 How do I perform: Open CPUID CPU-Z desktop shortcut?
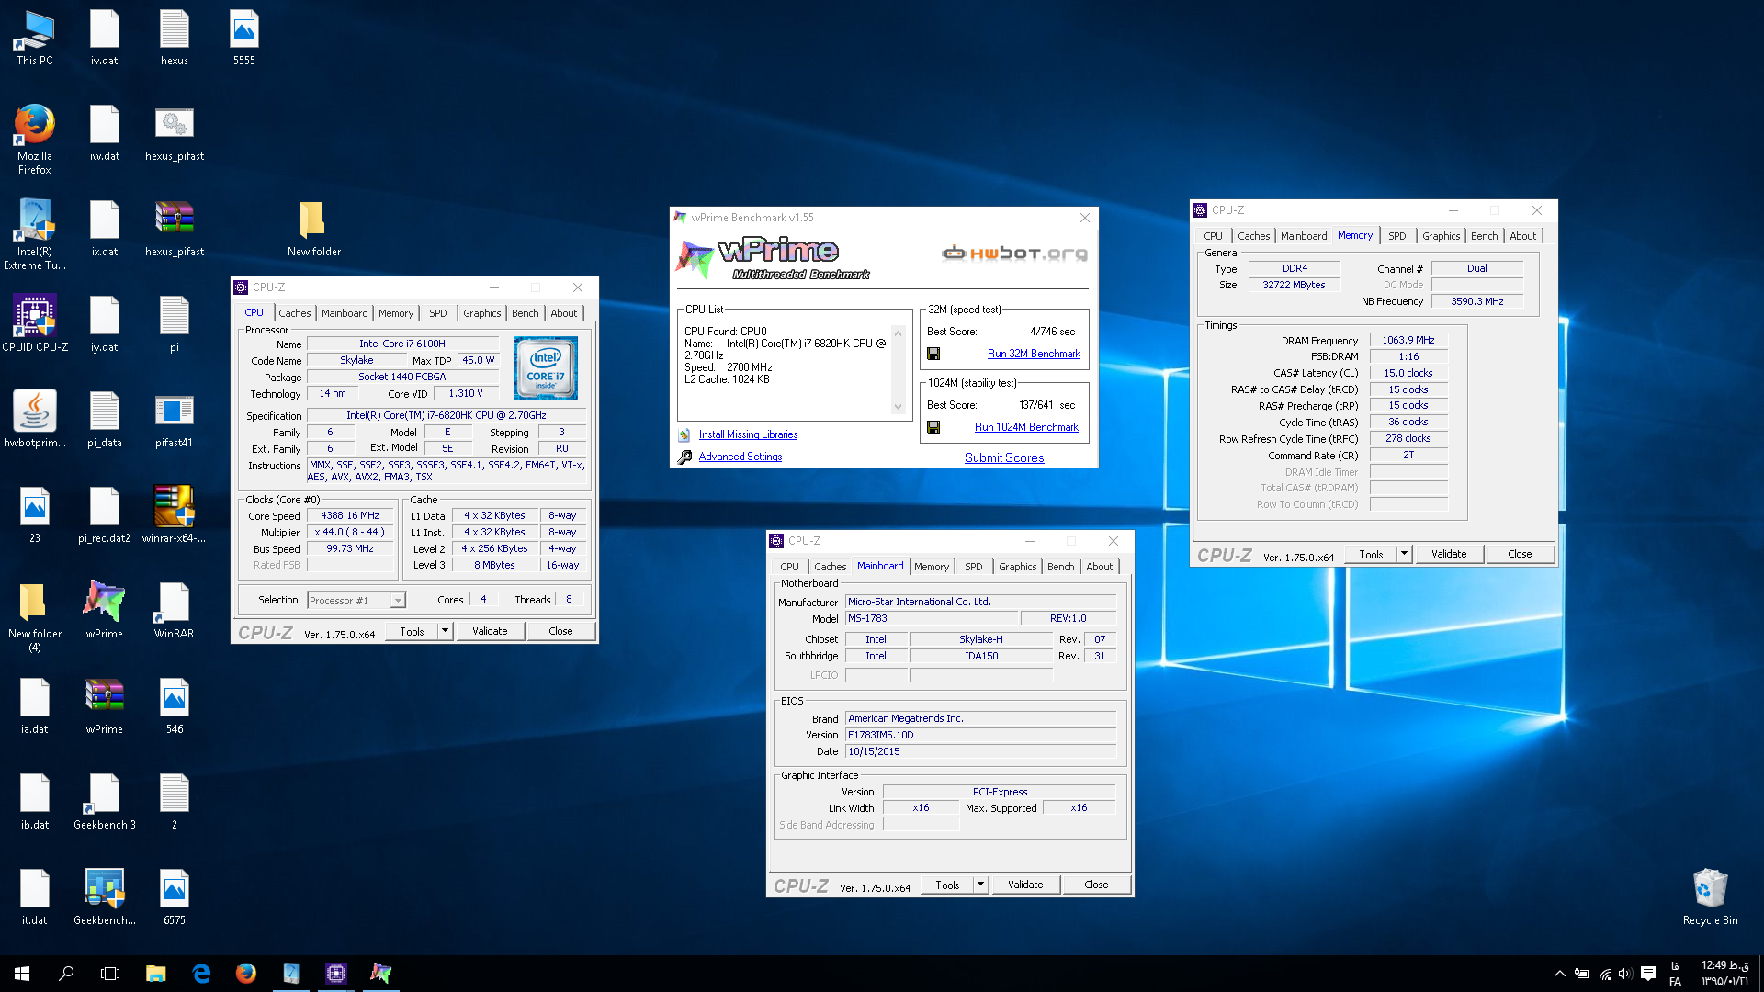tap(34, 323)
